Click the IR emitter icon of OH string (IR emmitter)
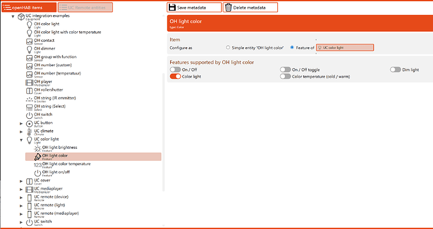Image resolution: width=433 pixels, height=229 pixels. tap(29, 99)
